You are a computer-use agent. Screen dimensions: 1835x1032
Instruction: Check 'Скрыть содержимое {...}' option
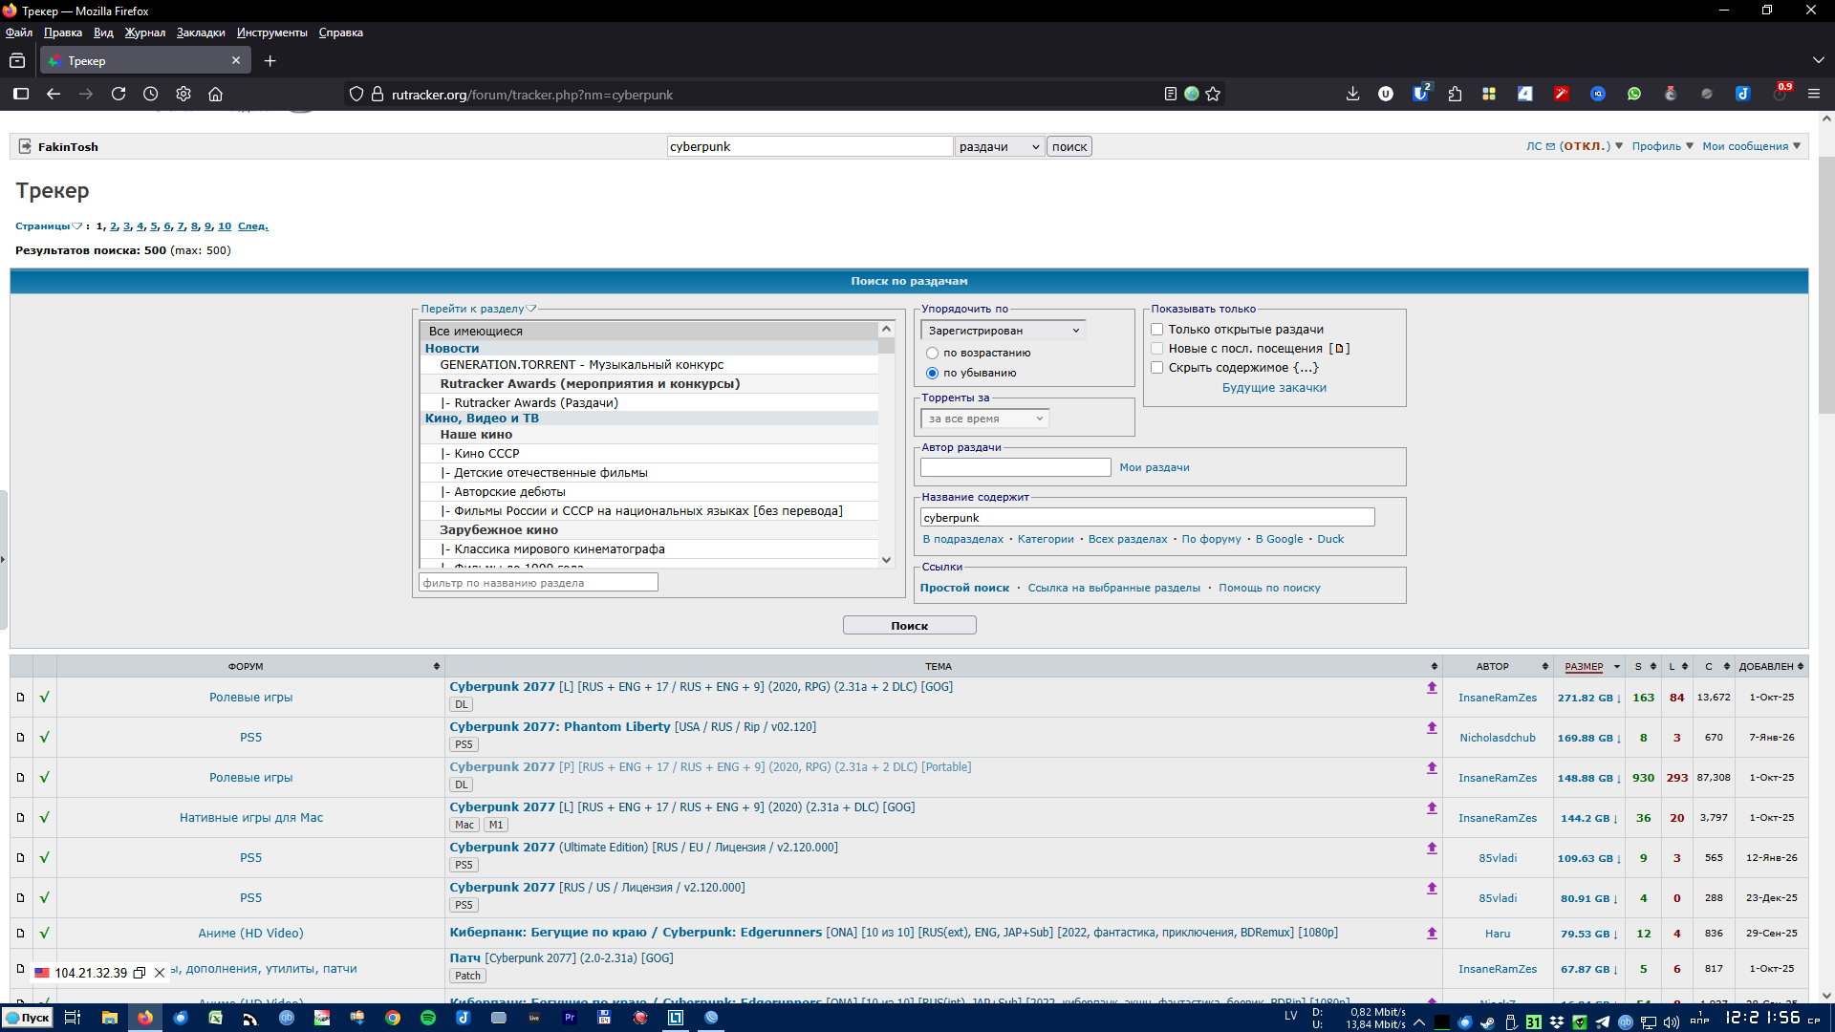(1157, 368)
